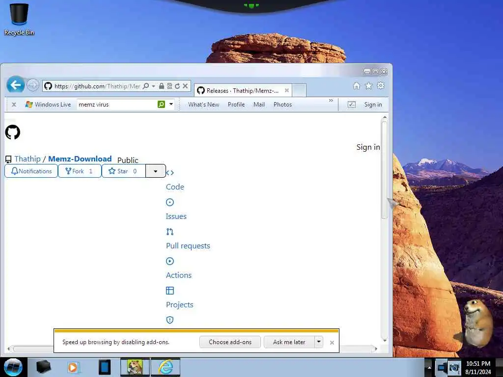Screen dimensions: 503x377
Task: Open the Thathip user link
Action: pyautogui.click(x=28, y=159)
